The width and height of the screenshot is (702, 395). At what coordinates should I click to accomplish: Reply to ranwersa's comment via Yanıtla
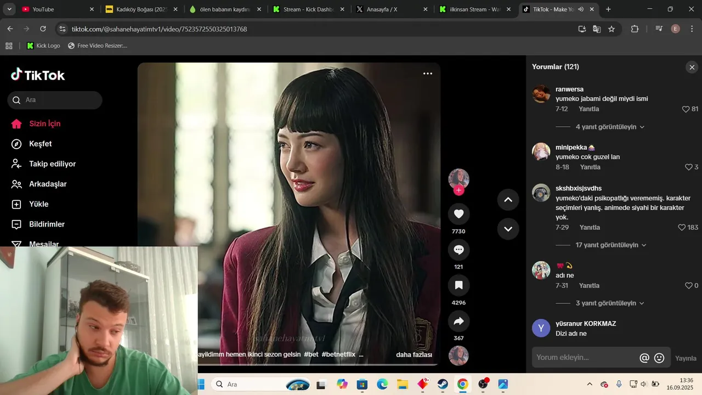[589, 109]
